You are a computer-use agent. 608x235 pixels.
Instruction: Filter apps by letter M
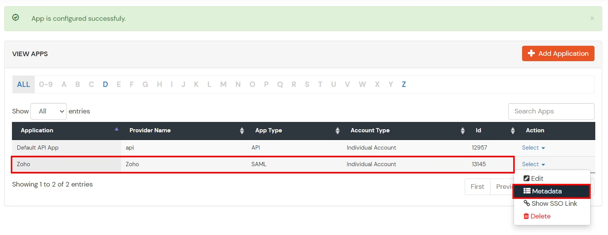223,84
